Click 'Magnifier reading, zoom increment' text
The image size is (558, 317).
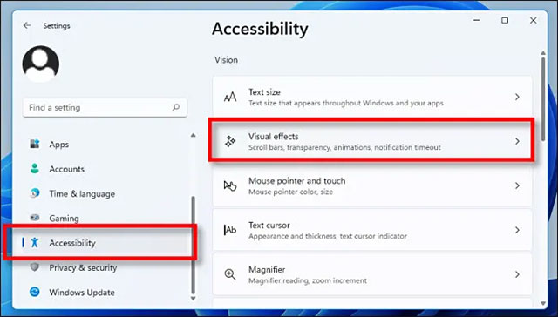[x=308, y=280]
